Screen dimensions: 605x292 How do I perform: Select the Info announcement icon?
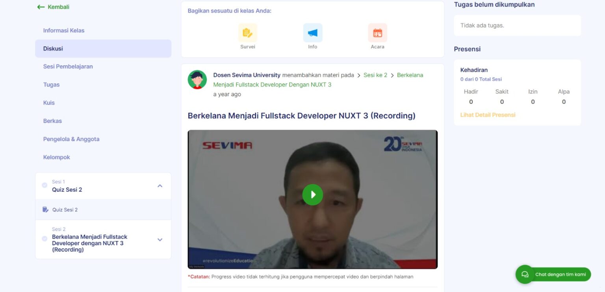pyautogui.click(x=312, y=33)
